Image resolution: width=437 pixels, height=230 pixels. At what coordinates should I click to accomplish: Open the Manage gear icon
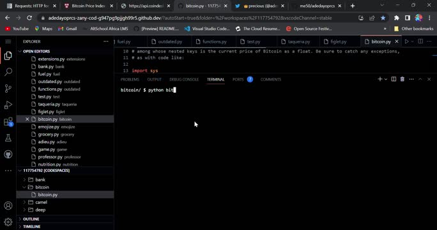pos(8,222)
